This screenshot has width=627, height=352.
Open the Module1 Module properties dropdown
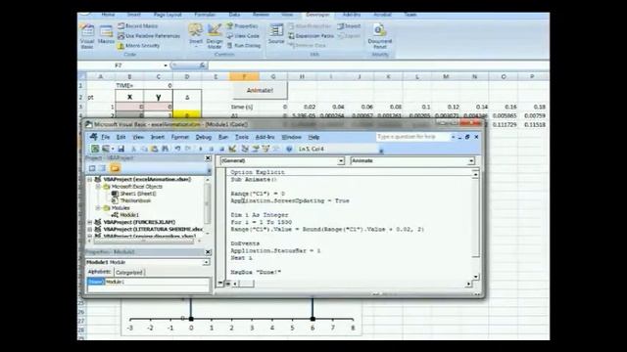[206, 262]
